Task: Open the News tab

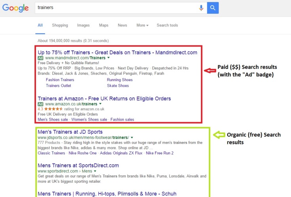Action: tap(122, 25)
